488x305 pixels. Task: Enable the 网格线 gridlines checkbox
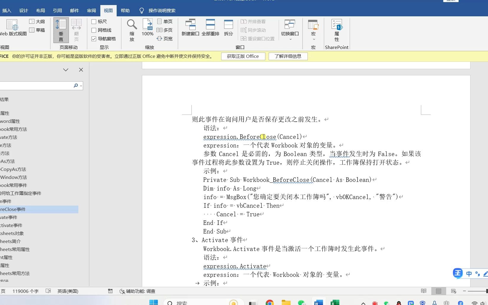94,30
